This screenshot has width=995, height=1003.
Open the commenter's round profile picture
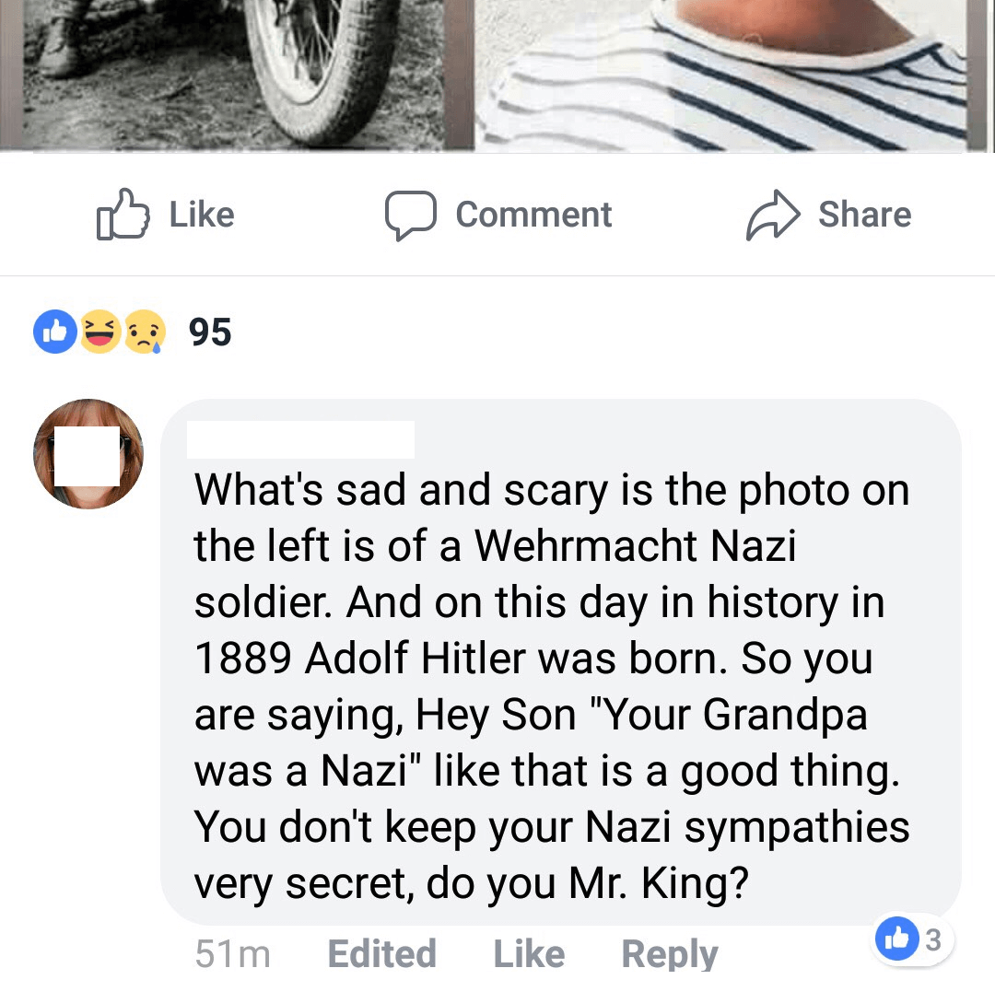pyautogui.click(x=88, y=454)
